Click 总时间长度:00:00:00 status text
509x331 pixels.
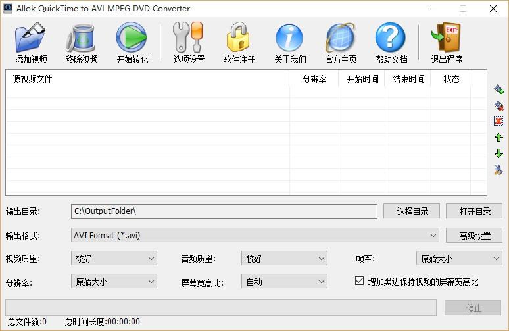102,322
